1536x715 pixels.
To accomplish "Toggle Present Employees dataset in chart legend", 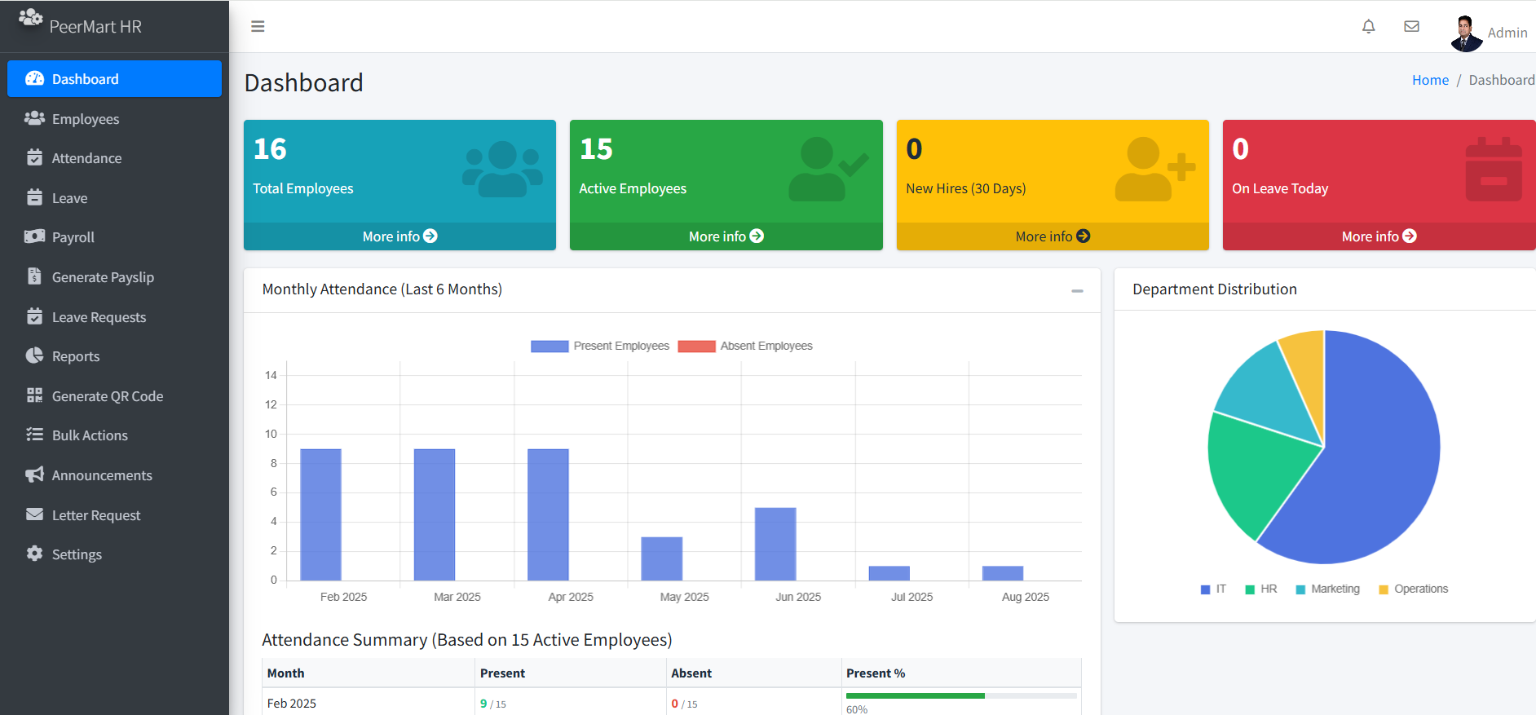I will [600, 346].
